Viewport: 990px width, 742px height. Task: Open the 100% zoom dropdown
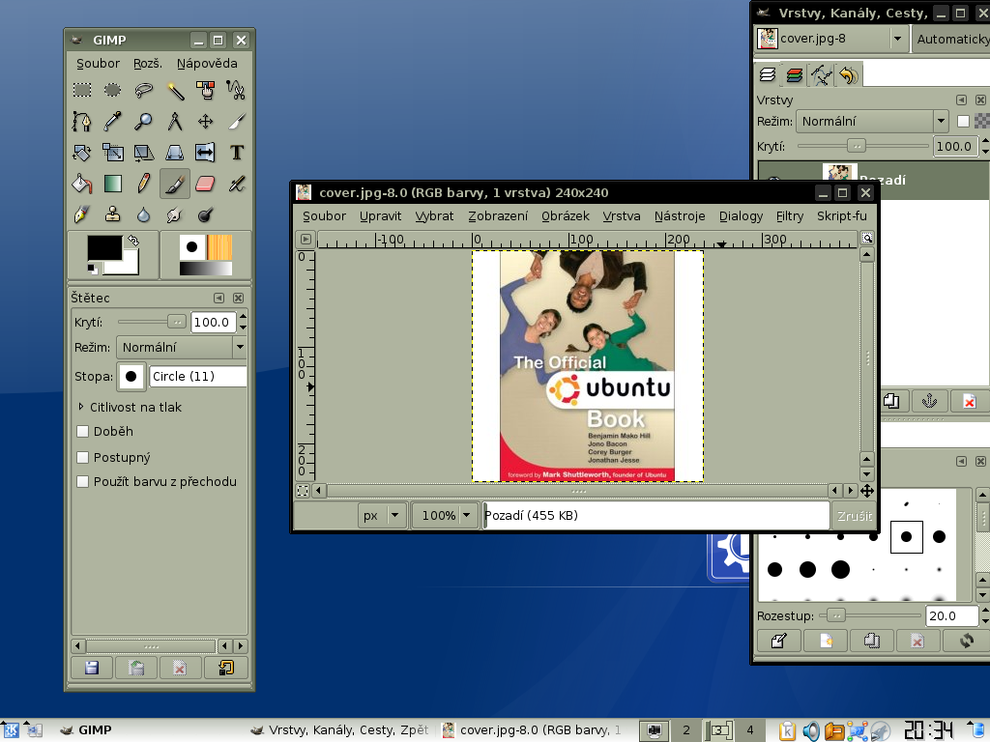click(446, 516)
